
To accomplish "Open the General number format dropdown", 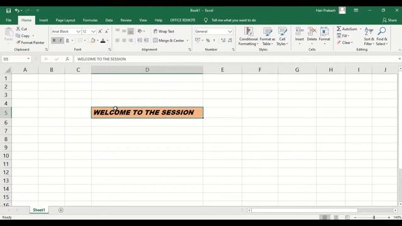I will click(x=230, y=31).
